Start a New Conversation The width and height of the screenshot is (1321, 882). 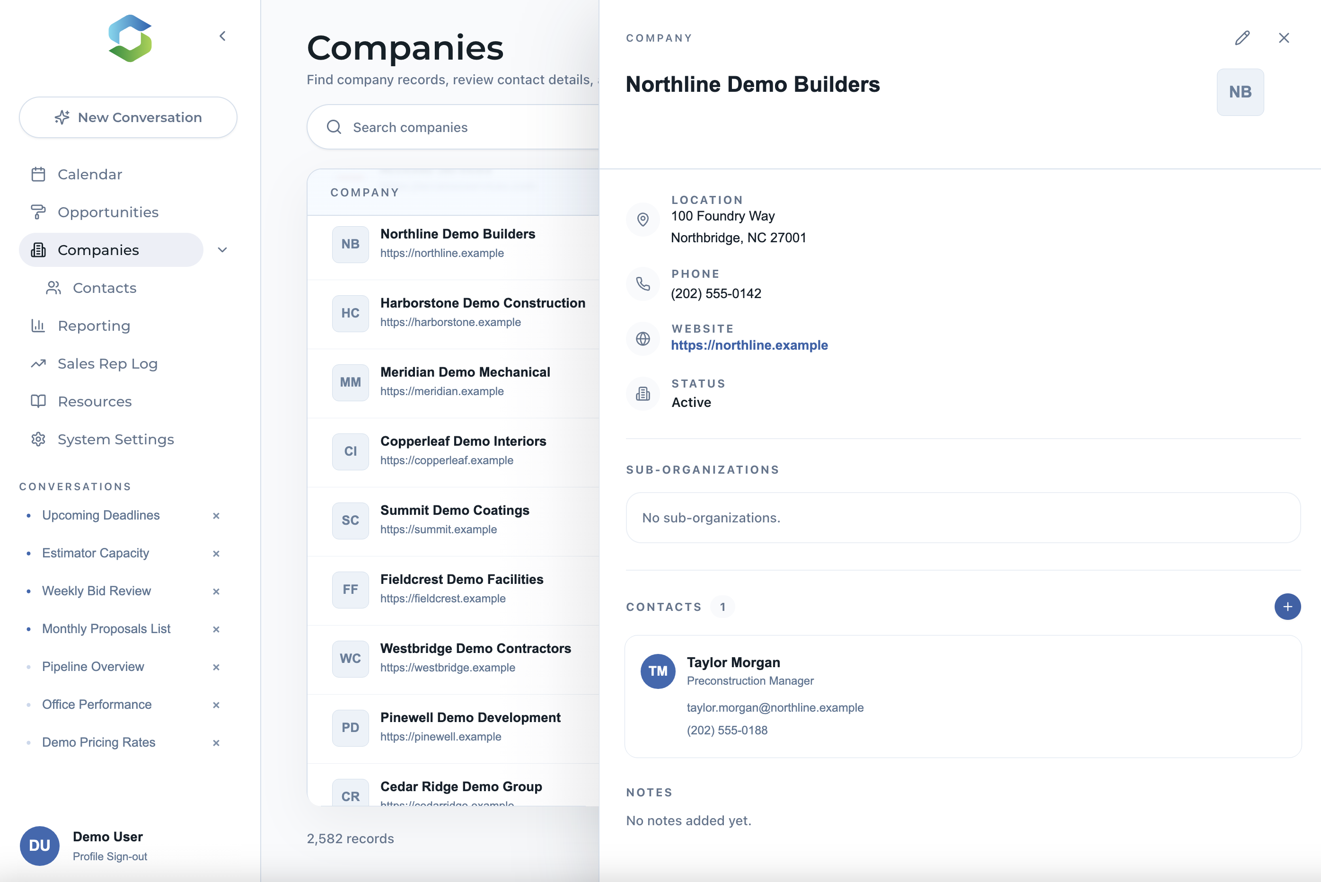(128, 117)
